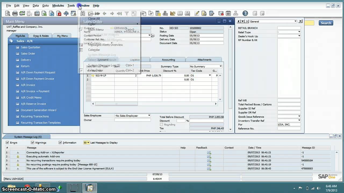Toggle the Errors checkbox

pos(7,143)
